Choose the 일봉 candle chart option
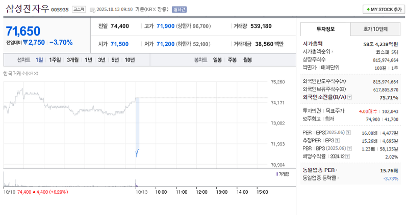Screen dimensions: 408x215 [x=217, y=59]
